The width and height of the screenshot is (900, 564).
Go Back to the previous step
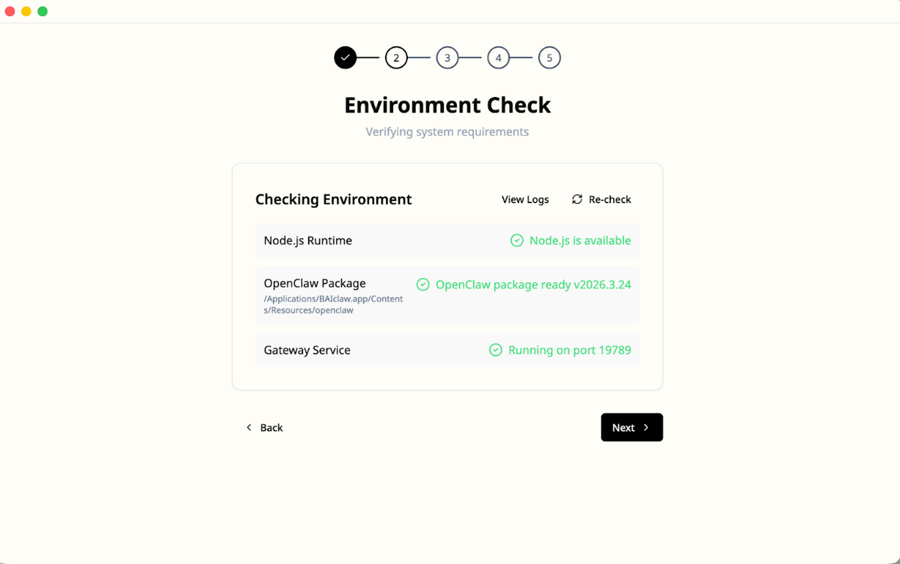(264, 427)
